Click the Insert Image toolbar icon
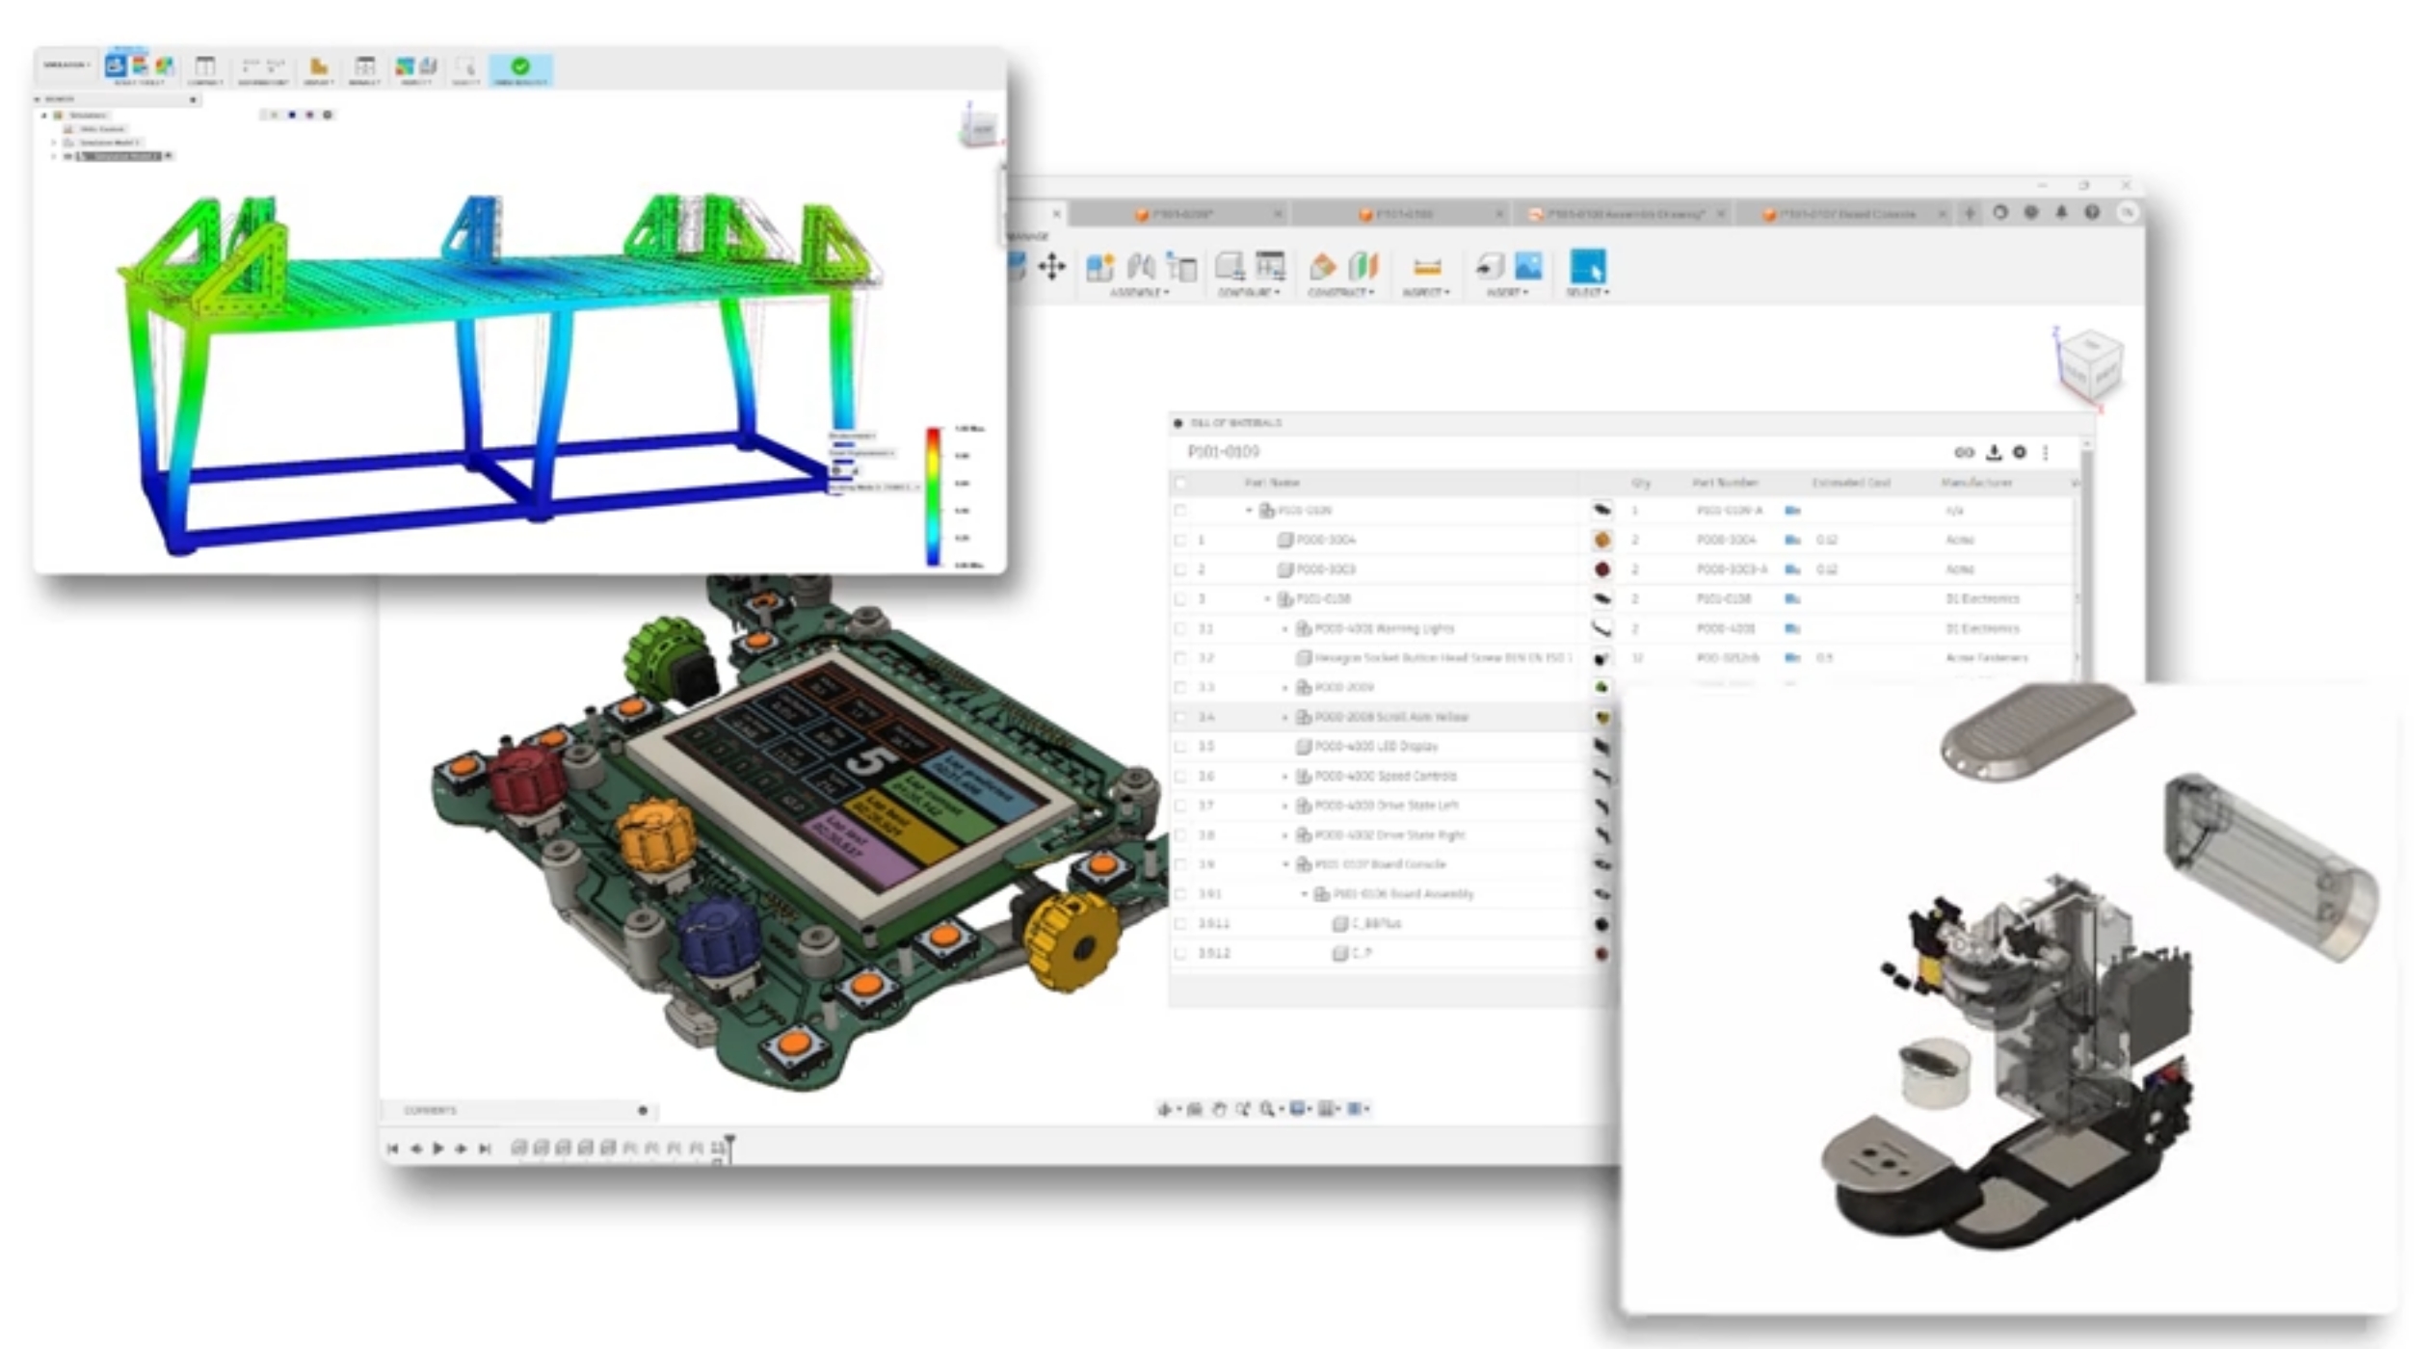The image size is (2435, 1349). coord(1528,265)
